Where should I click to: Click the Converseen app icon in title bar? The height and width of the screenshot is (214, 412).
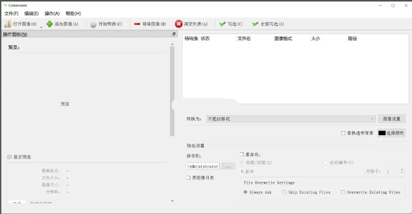(x=5, y=5)
